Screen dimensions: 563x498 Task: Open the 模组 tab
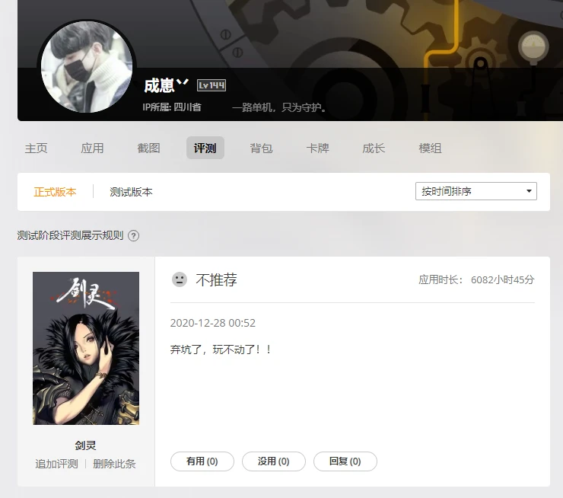click(430, 148)
